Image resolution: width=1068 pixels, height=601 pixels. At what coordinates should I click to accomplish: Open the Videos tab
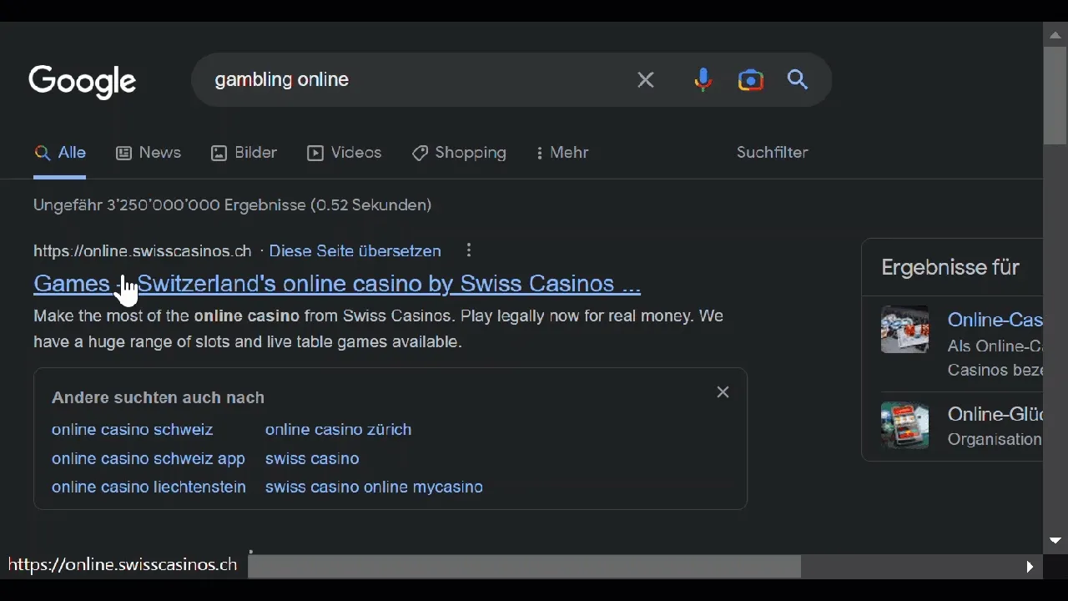tap(345, 154)
